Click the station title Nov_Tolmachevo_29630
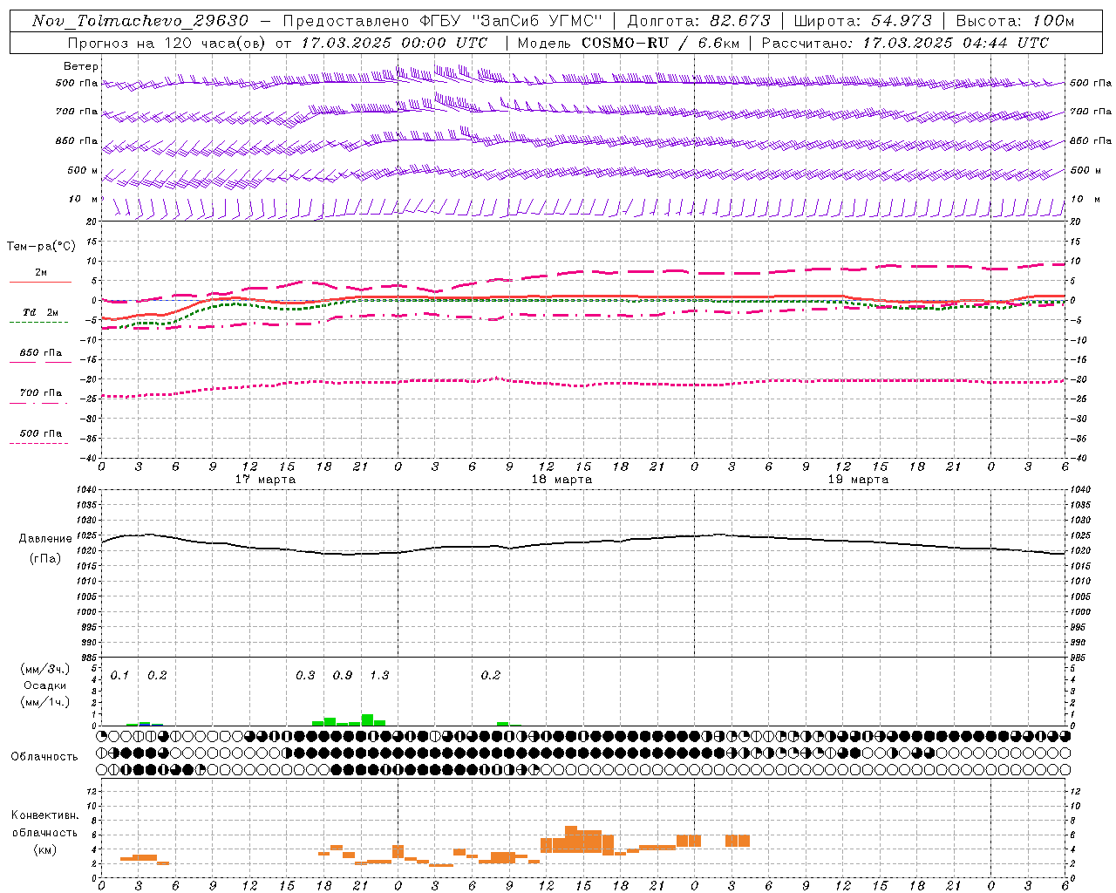Viewport: 1116px width, 893px height. point(140,21)
